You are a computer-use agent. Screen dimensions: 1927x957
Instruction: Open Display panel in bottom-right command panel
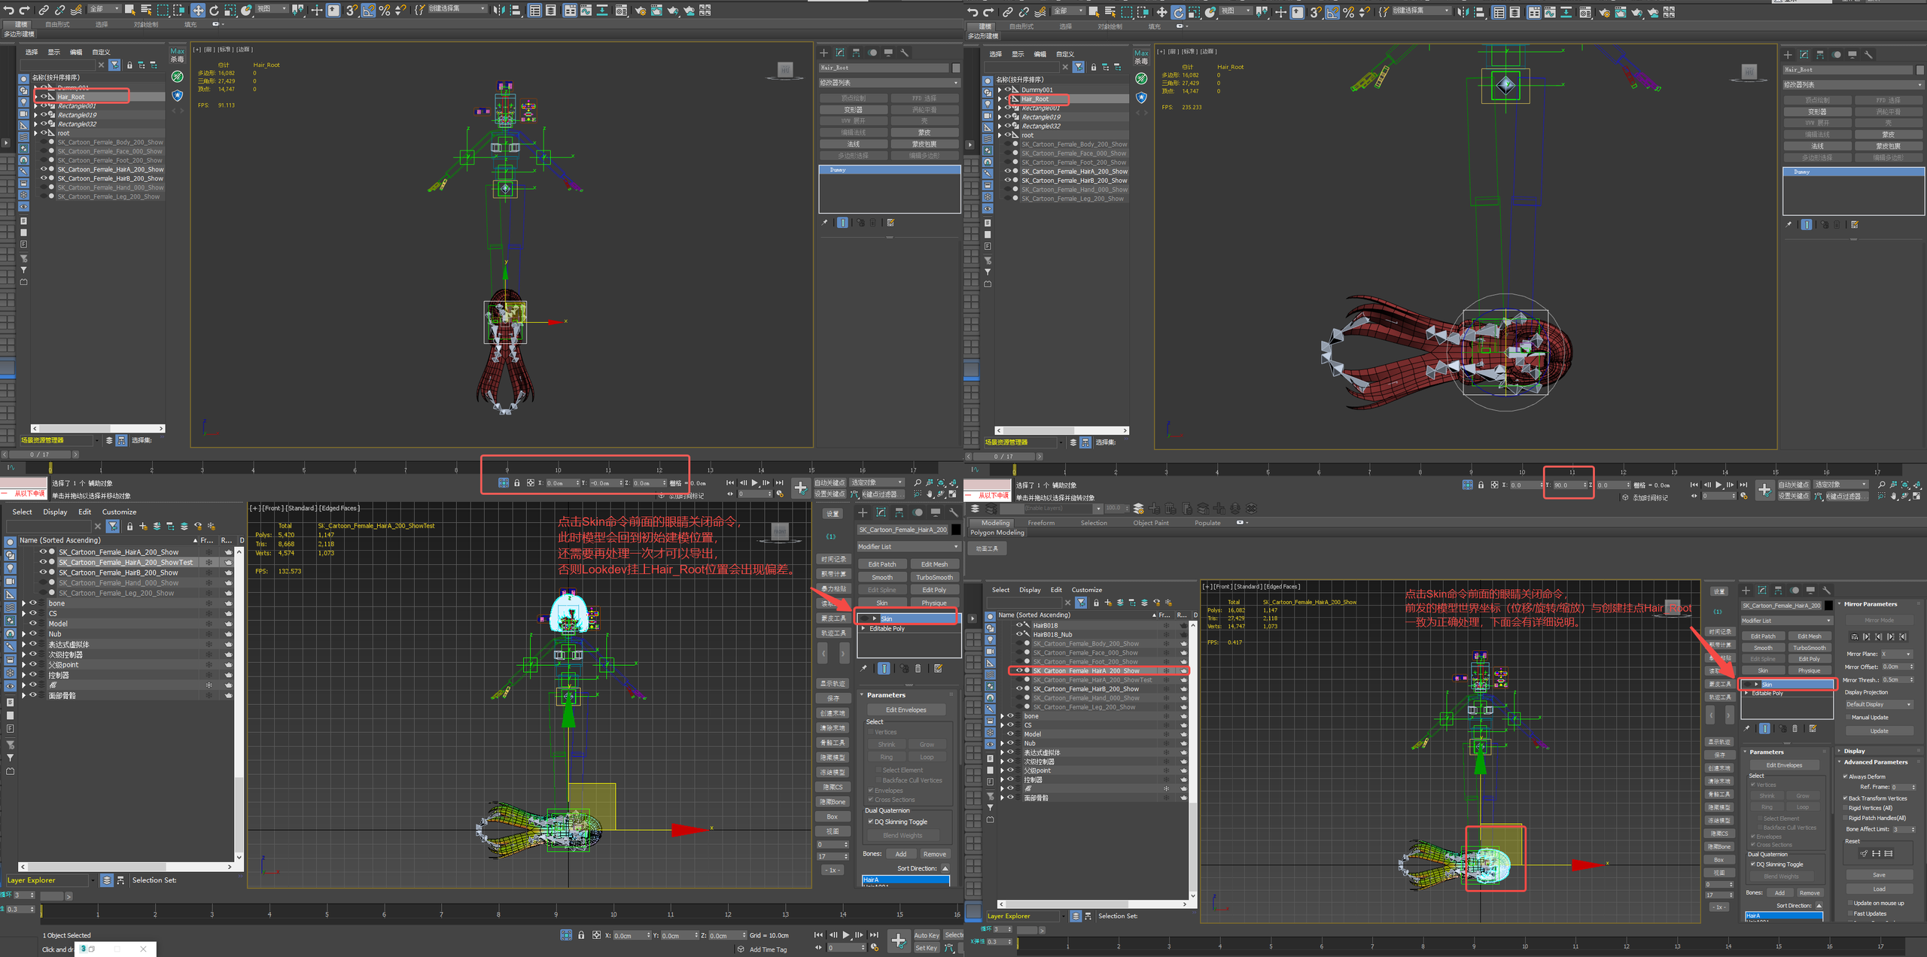click(x=1810, y=590)
